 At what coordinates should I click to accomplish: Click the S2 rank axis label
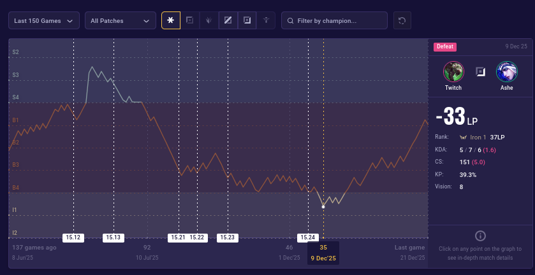(15, 52)
